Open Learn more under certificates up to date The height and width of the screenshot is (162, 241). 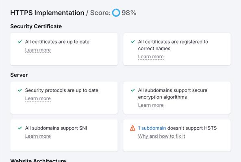click(x=38, y=50)
